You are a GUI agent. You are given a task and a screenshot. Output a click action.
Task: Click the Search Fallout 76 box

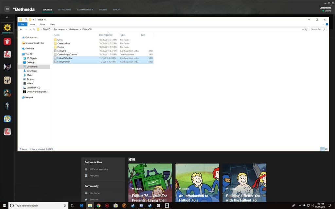click(318, 29)
